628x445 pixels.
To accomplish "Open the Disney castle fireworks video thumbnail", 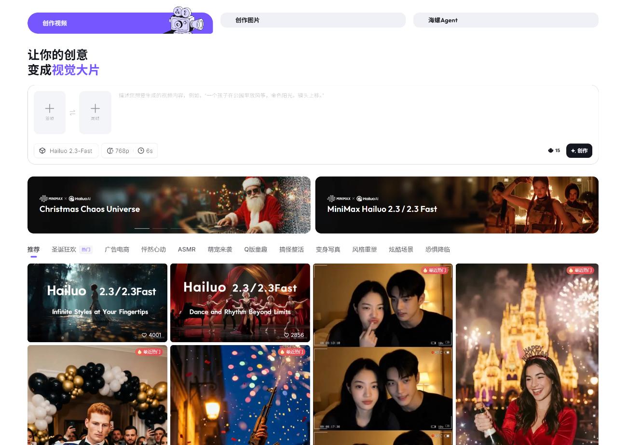I will 527,354.
